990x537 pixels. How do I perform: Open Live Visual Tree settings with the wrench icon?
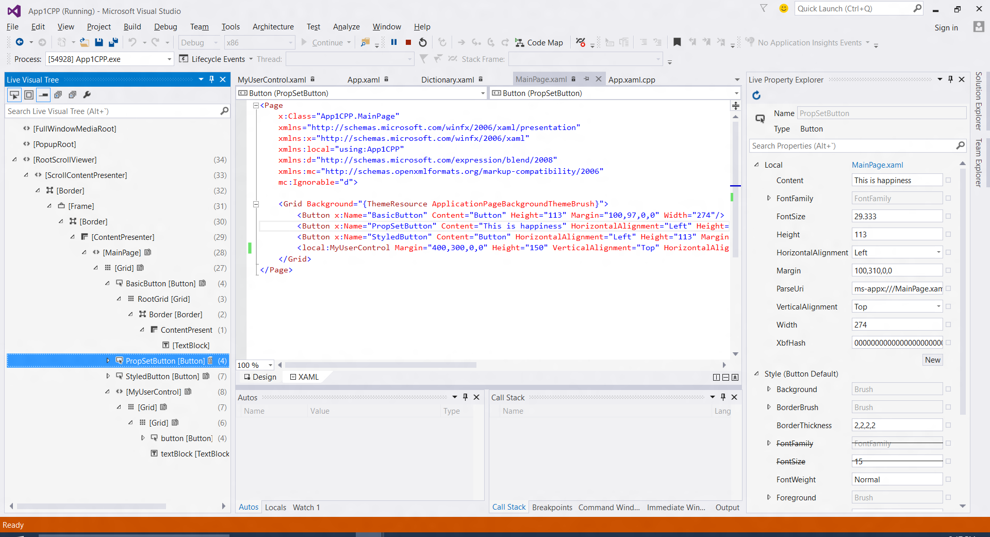coord(88,95)
